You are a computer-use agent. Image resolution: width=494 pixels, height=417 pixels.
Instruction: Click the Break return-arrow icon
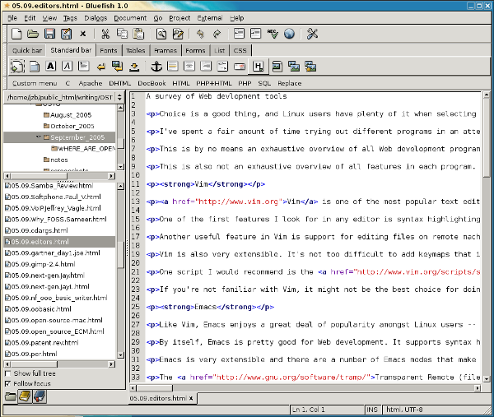[x=100, y=67]
